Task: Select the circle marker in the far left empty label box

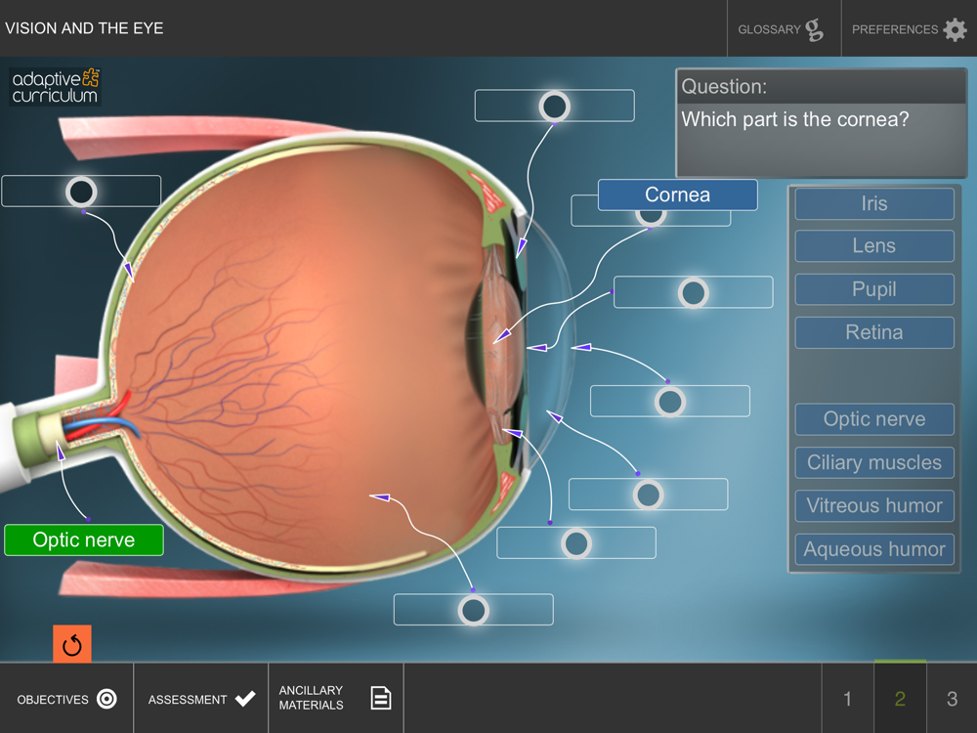Action: pos(81,191)
